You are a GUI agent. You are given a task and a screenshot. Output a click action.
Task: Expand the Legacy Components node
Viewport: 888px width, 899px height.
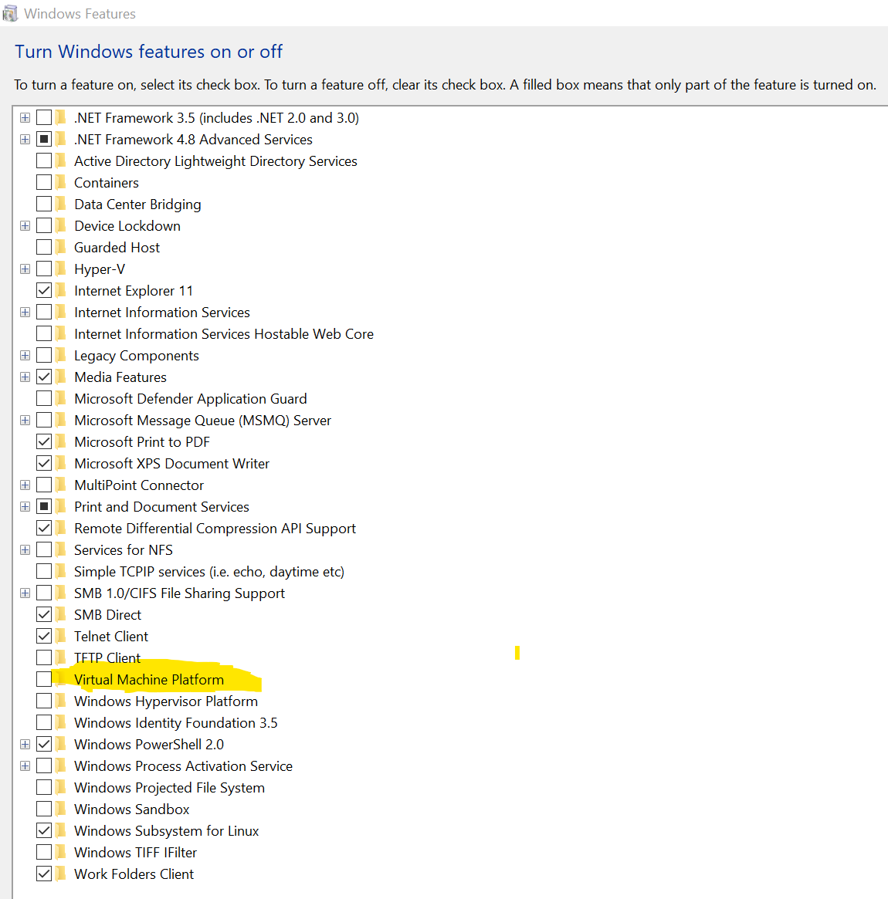click(25, 356)
